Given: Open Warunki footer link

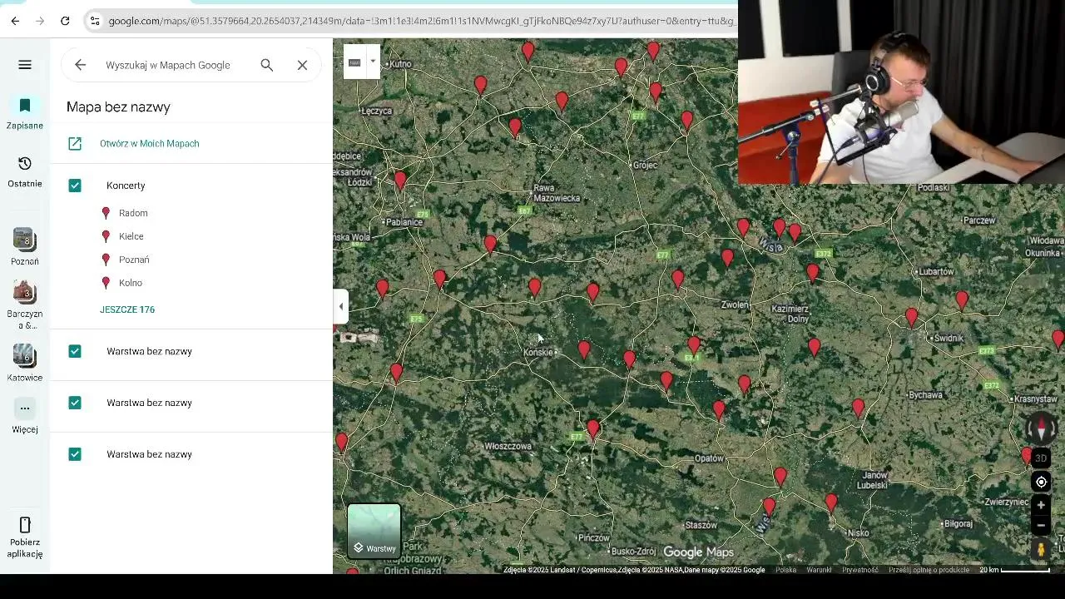Looking at the screenshot, I should [819, 570].
